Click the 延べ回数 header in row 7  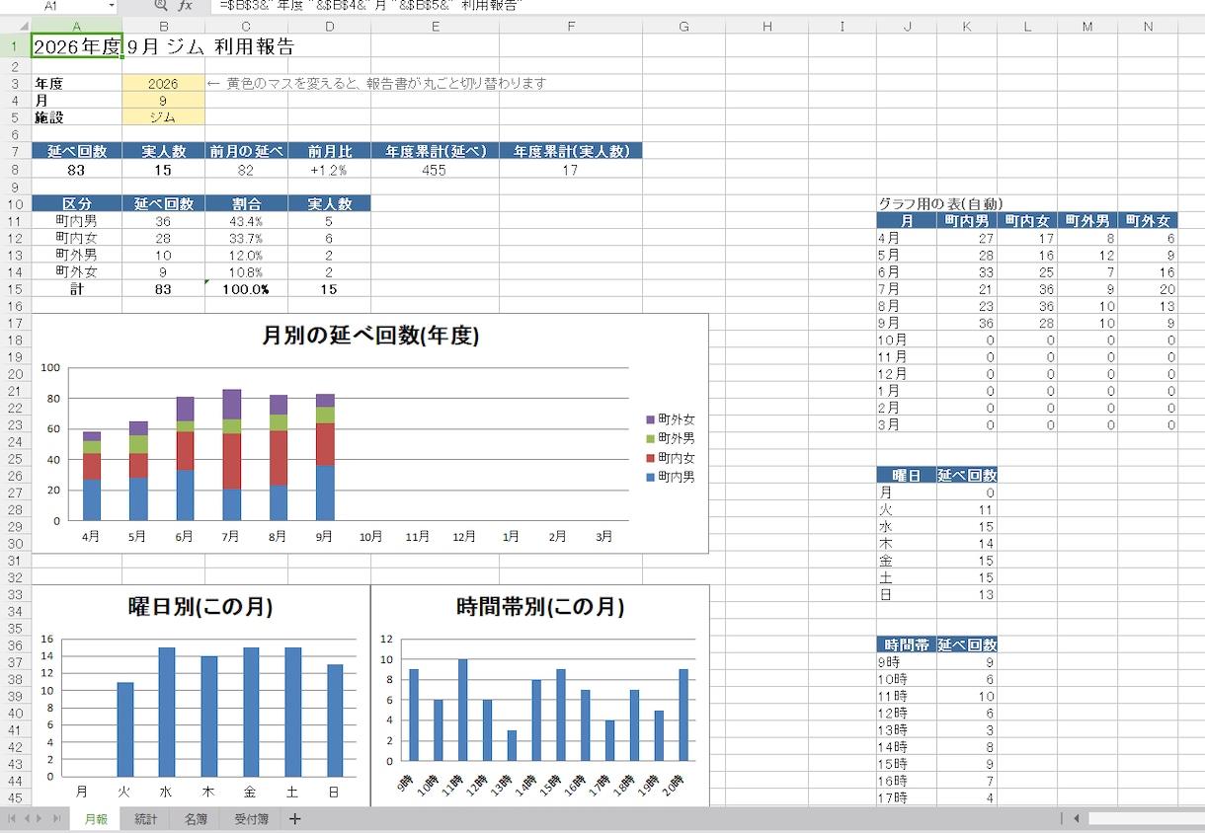77,151
